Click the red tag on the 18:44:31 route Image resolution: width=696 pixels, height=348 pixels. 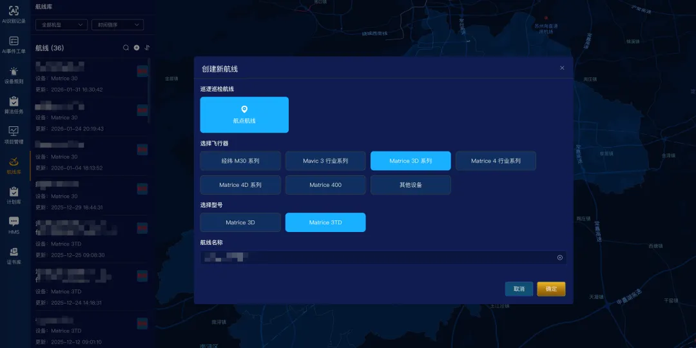(x=142, y=189)
